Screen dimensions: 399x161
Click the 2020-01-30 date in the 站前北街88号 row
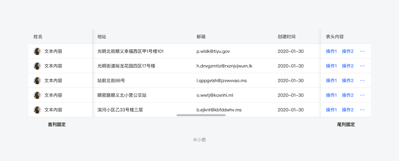pyautogui.click(x=290, y=80)
